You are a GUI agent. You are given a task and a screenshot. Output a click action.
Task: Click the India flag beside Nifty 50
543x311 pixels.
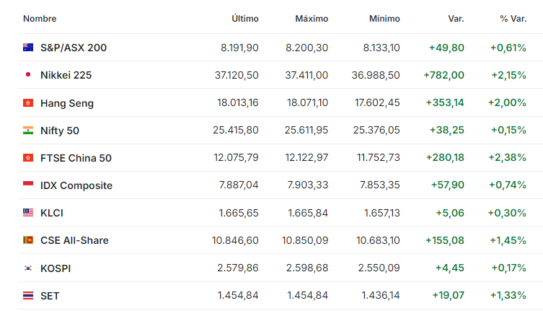tap(28, 130)
